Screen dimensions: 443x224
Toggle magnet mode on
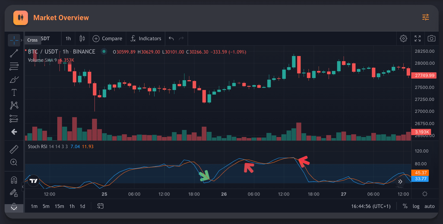point(14,180)
